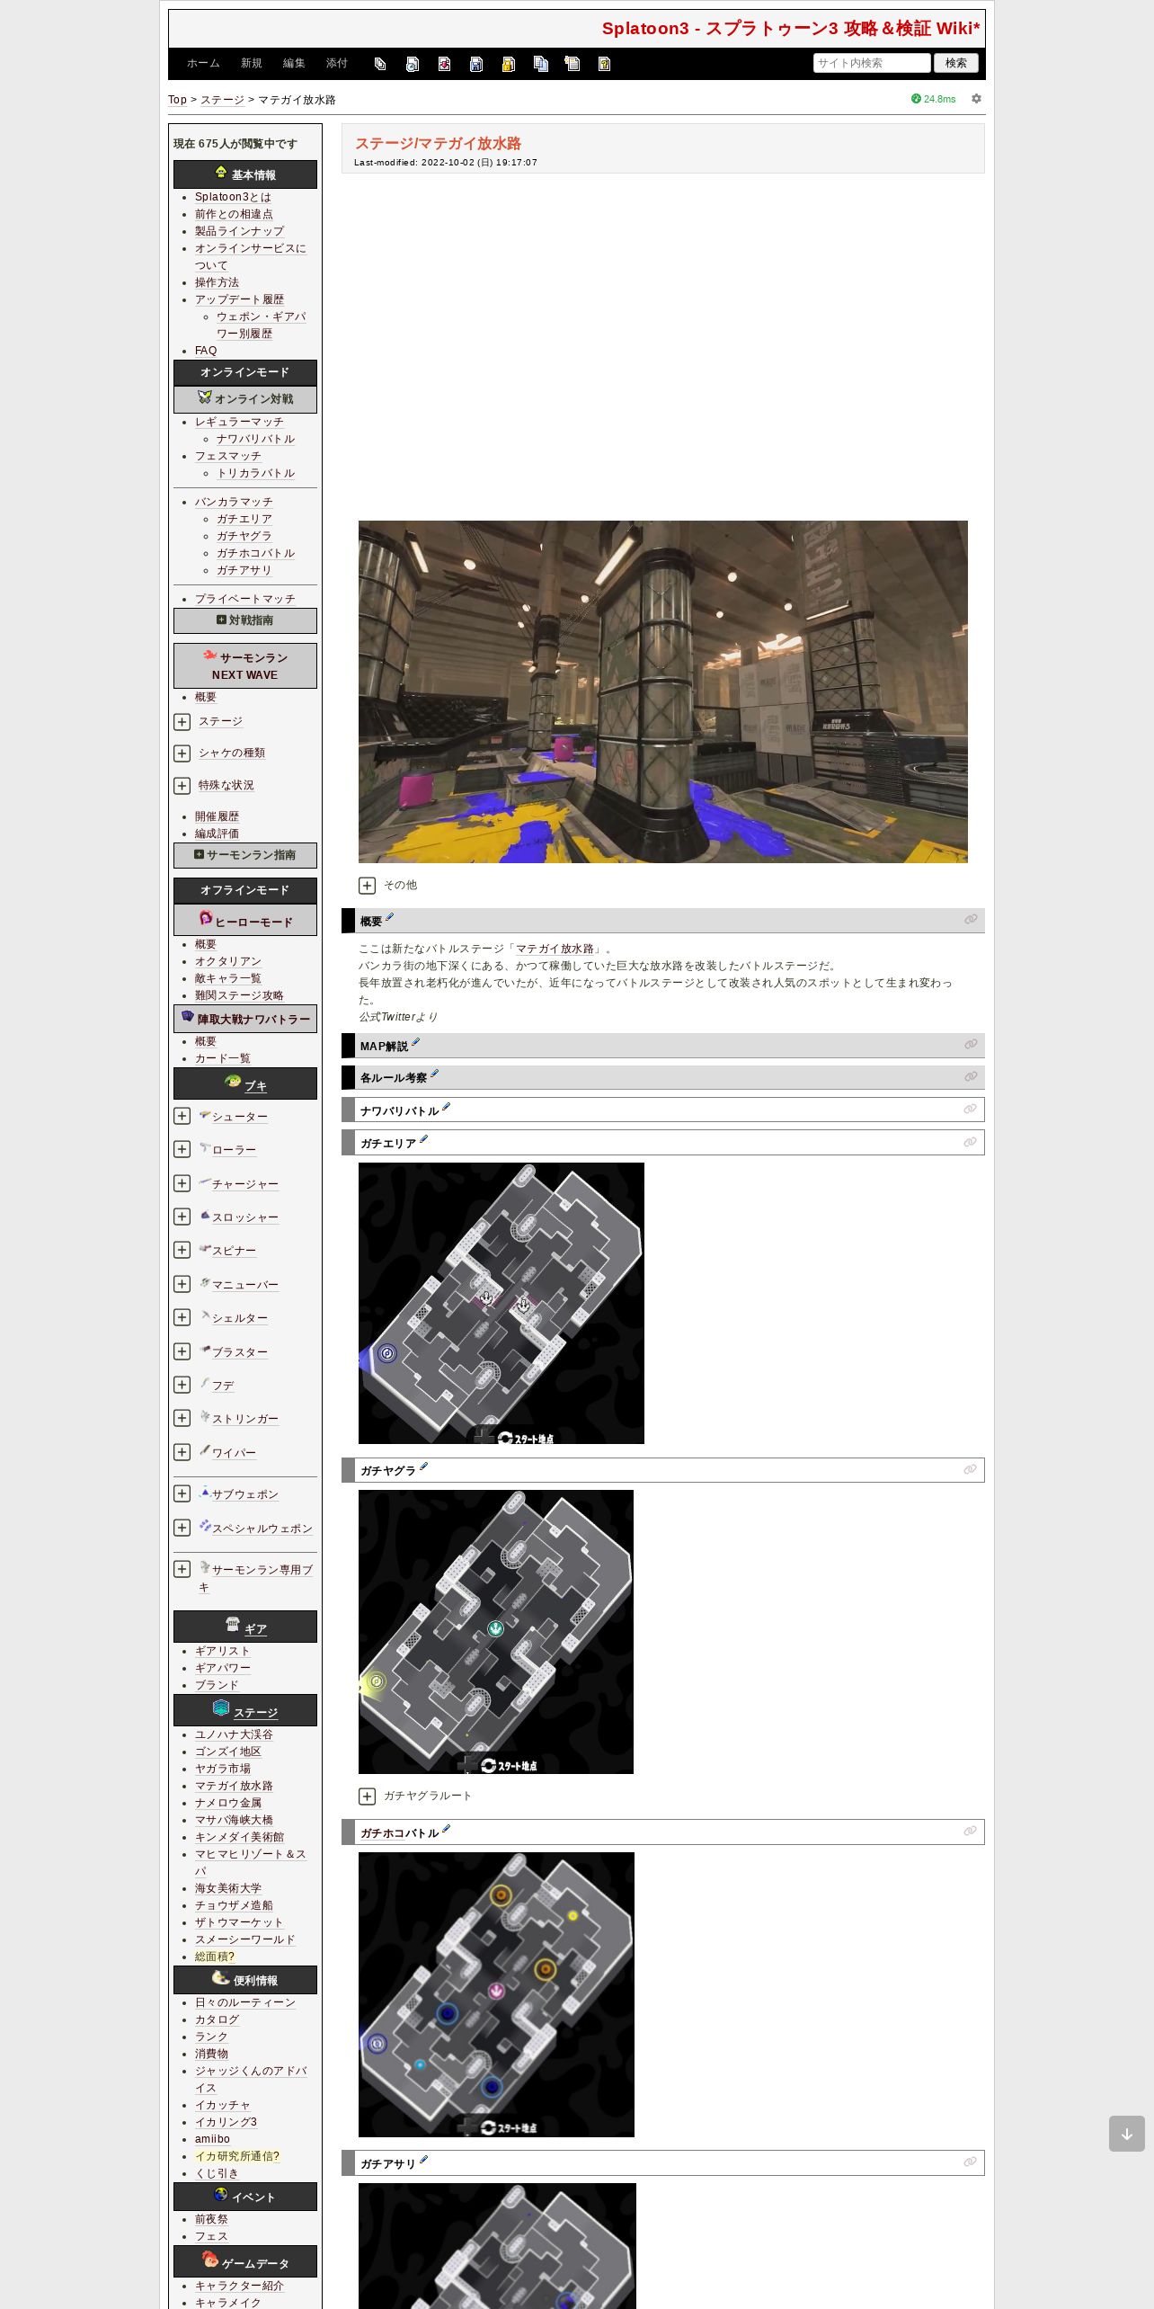The width and height of the screenshot is (1154, 2309).
Task: Expand the ガチヤグラルート section
Action: click(367, 1796)
